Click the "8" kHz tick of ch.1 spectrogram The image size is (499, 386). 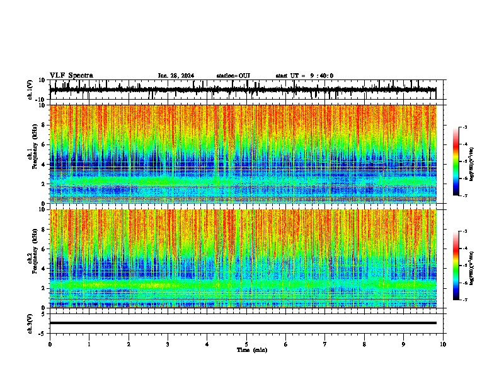tap(43, 125)
